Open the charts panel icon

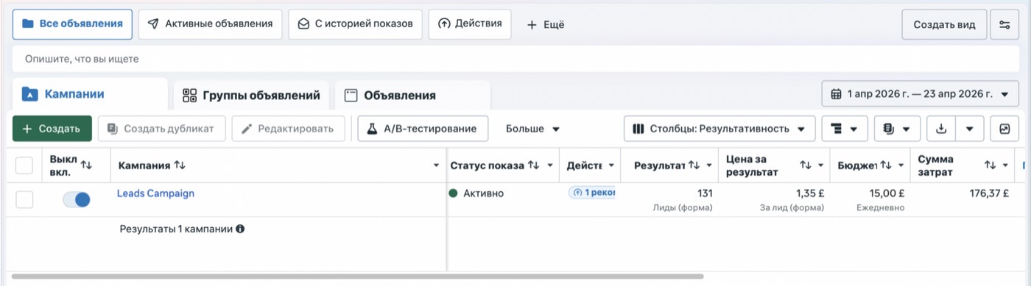point(1004,129)
